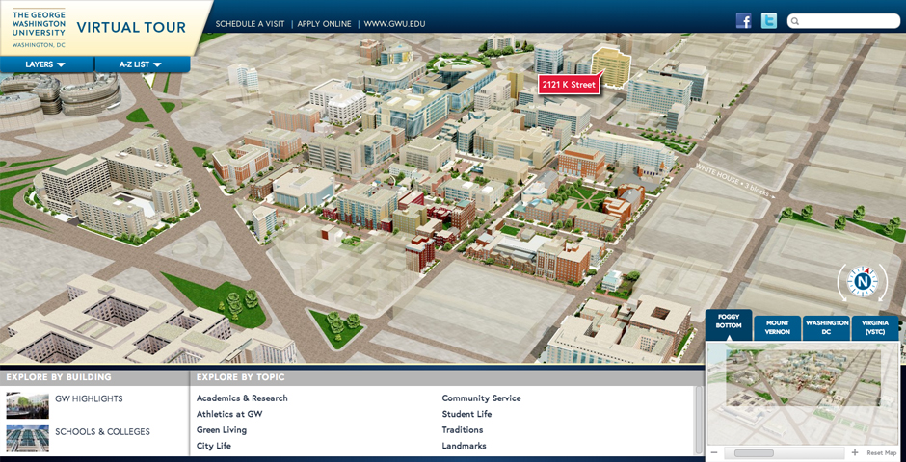Open Schools & Colleges thumbnail image
Image resolution: width=906 pixels, height=462 pixels.
[x=27, y=438]
